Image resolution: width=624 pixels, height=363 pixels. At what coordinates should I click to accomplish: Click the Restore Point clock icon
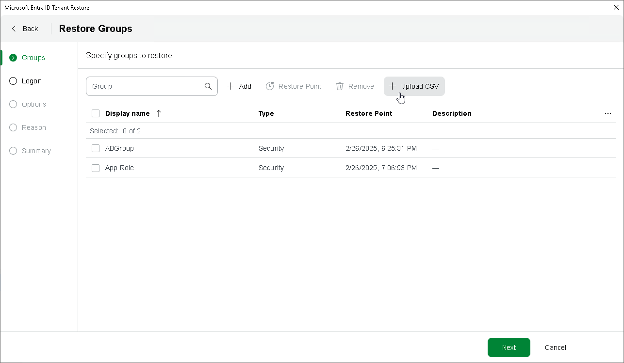(x=270, y=86)
